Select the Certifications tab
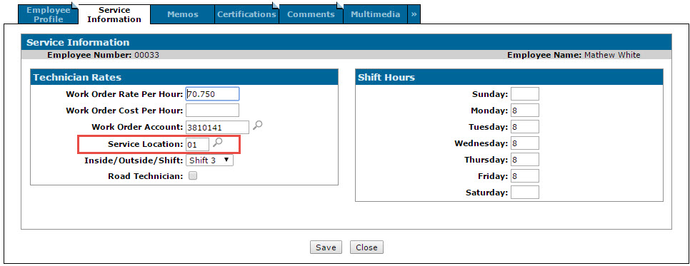Viewport: 690px width, 266px height. (246, 14)
